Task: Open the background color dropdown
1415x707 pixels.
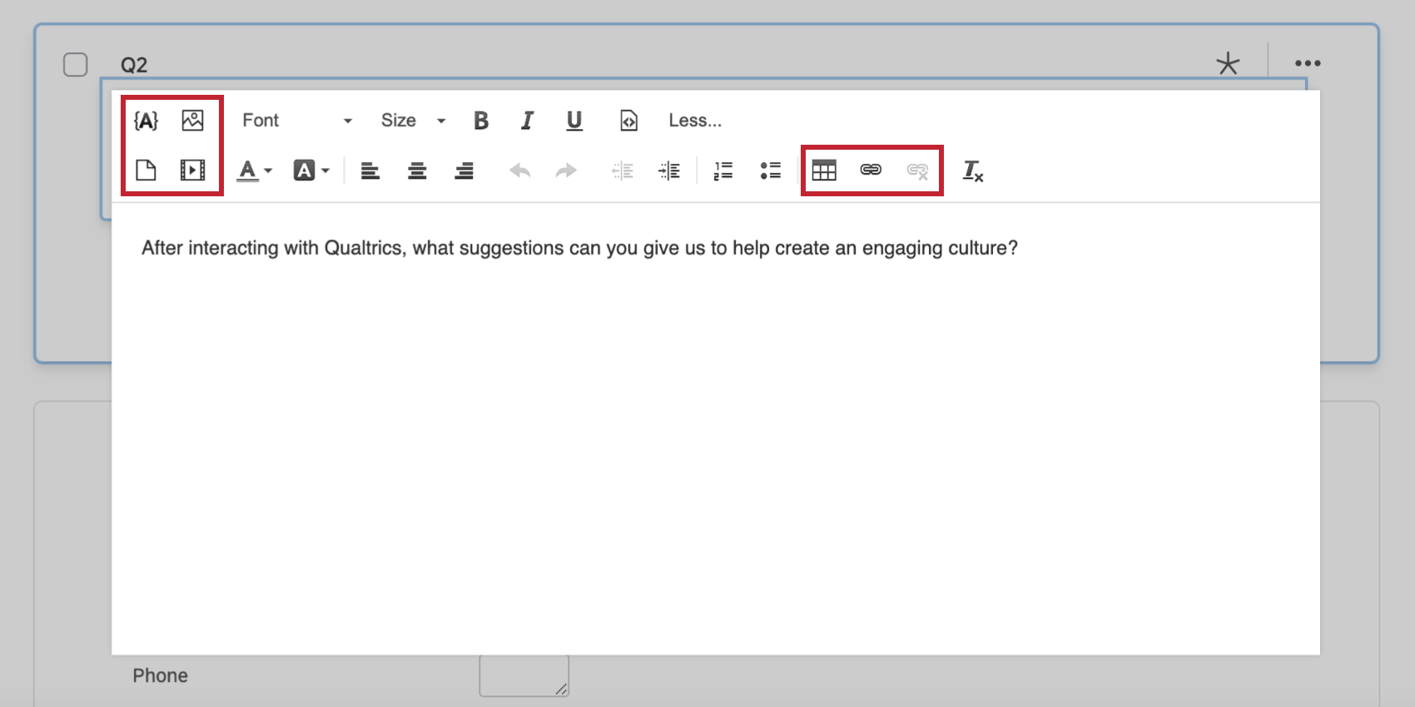Action: [311, 171]
